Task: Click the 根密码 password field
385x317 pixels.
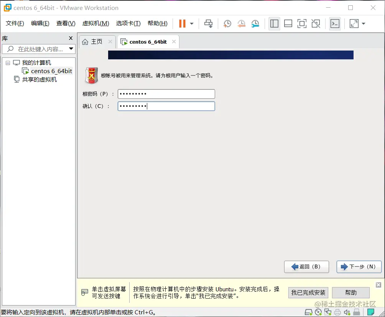Action: pos(166,94)
